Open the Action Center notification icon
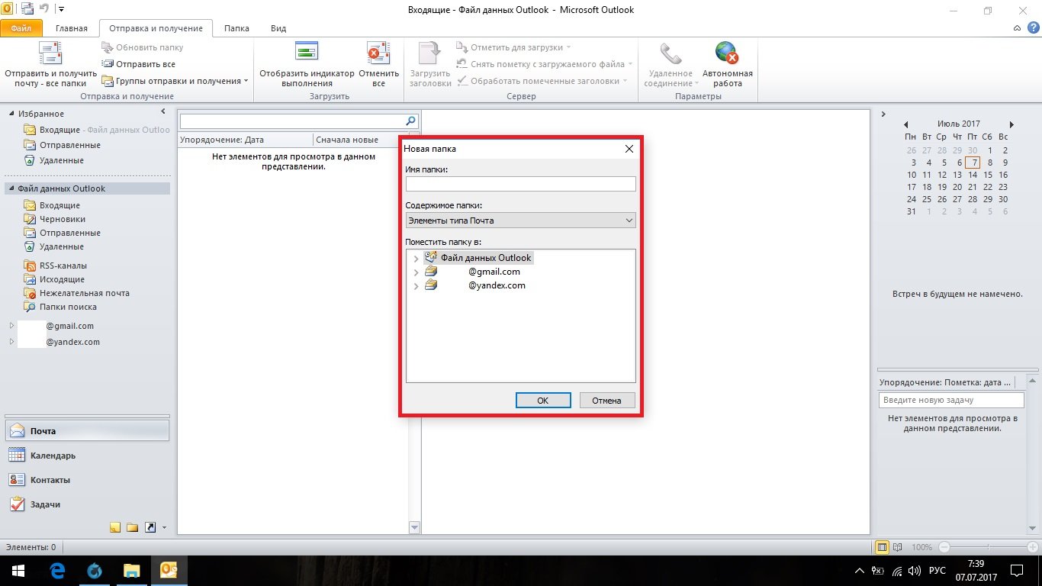1042x586 pixels. pos(1017,571)
